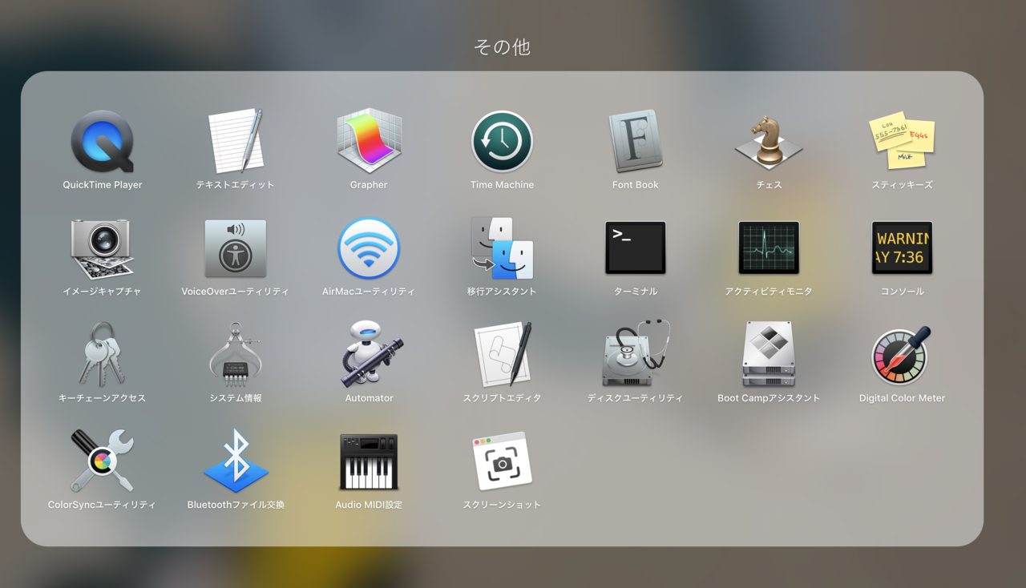Launch the テキストエディット app icon
1026x588 pixels.
pos(236,141)
